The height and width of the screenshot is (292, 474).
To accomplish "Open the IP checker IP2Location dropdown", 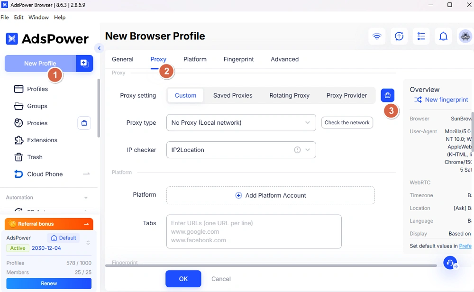I will pyautogui.click(x=241, y=150).
